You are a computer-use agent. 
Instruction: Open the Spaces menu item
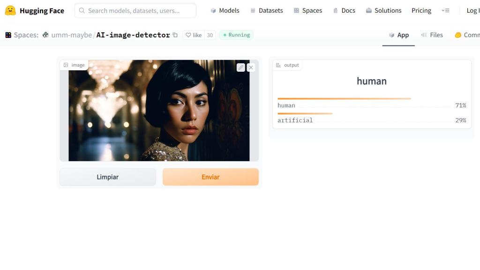pyautogui.click(x=308, y=10)
